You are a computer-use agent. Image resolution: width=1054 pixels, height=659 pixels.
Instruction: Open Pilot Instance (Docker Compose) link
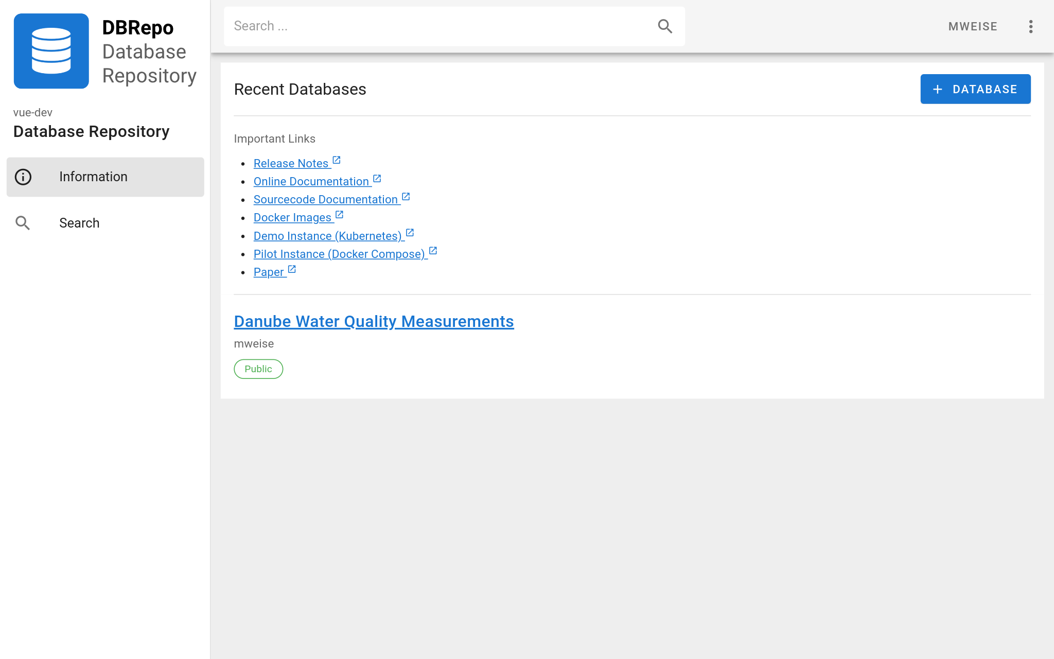tap(340, 254)
